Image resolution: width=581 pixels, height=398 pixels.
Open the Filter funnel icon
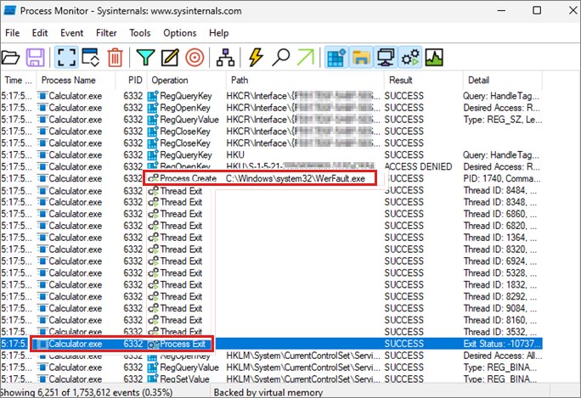[x=145, y=58]
